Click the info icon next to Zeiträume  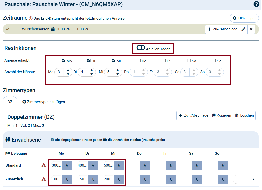point(31,18)
